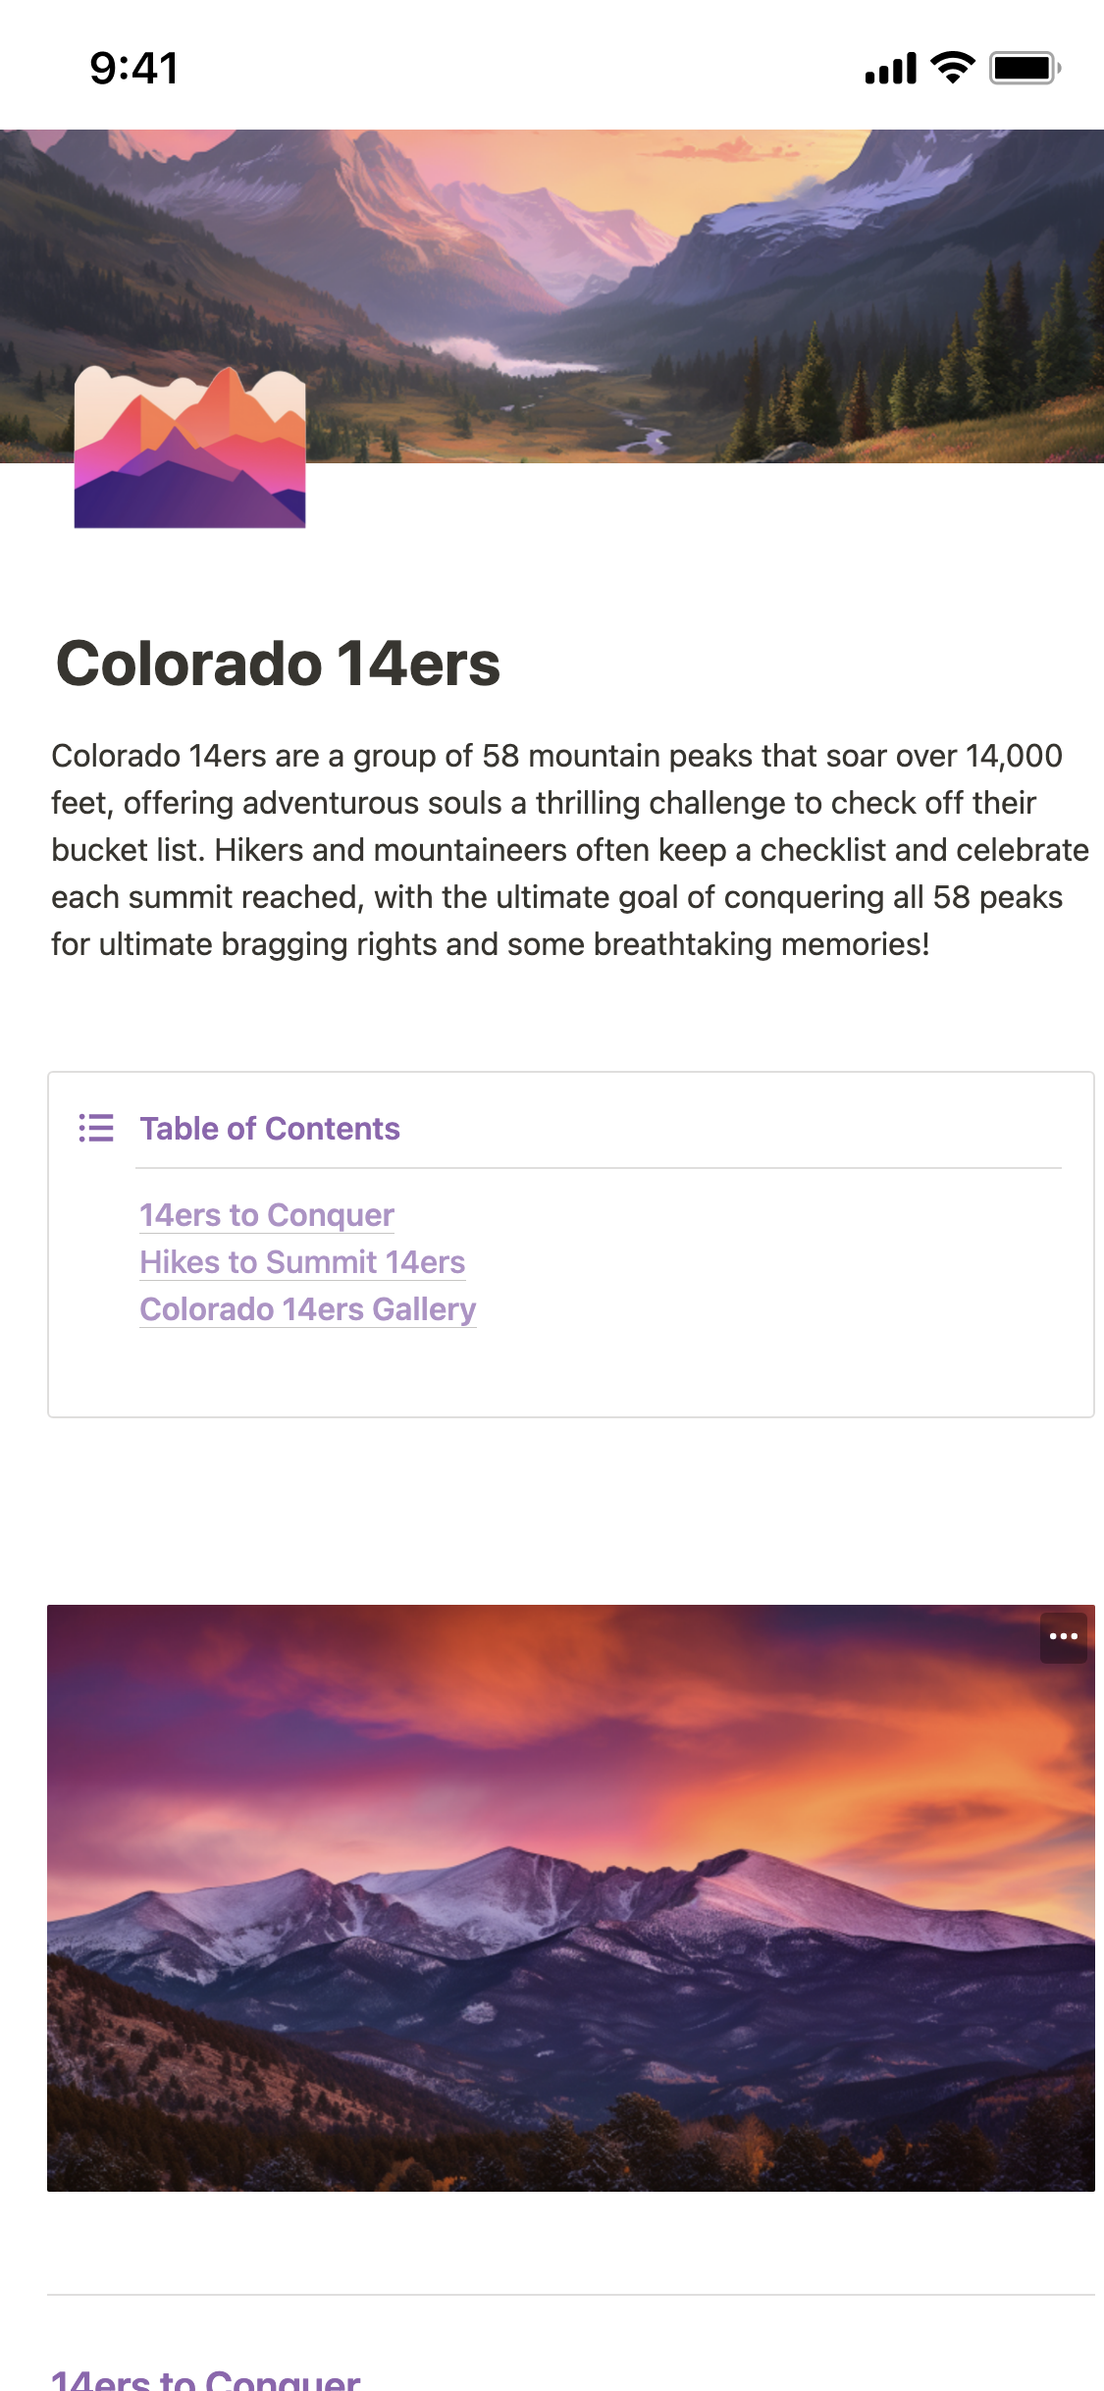1104x2391 pixels.
Task: Tap the clock showing 9:41
Action: [131, 68]
